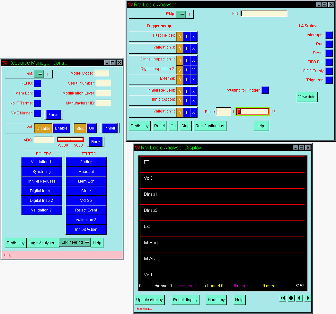Click the scroll right arrow icon

(x=308, y=298)
